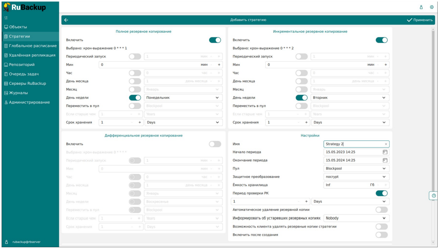Open Вторник weekday dropdown

(350, 98)
